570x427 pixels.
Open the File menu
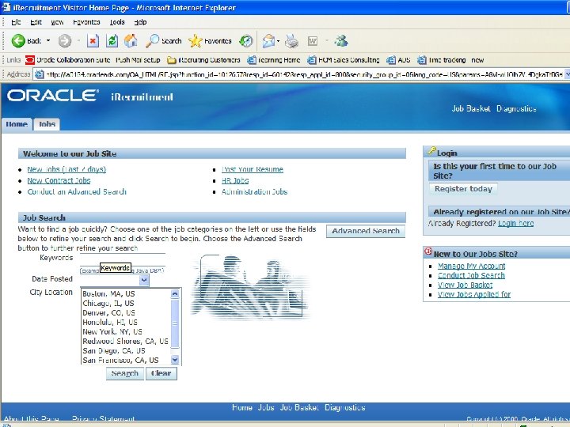tap(16, 22)
